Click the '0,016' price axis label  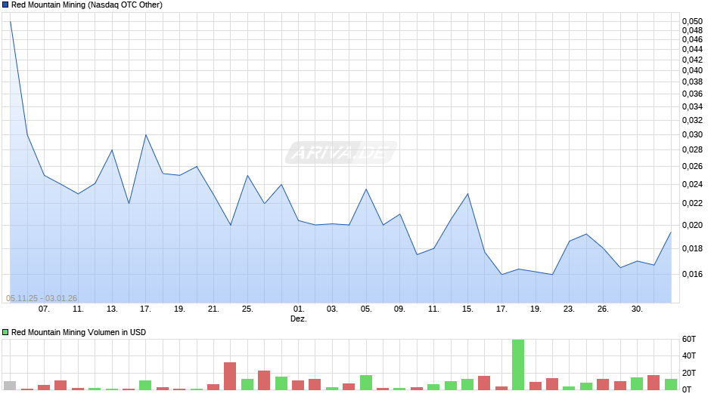pos(692,274)
